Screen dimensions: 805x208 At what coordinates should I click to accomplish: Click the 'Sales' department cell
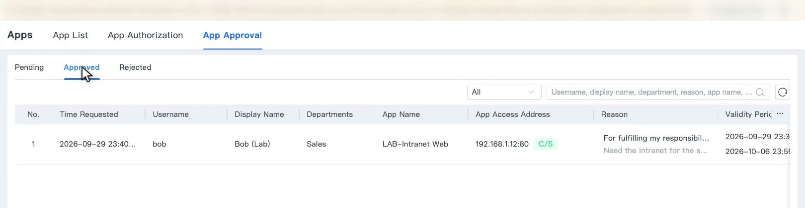point(316,144)
